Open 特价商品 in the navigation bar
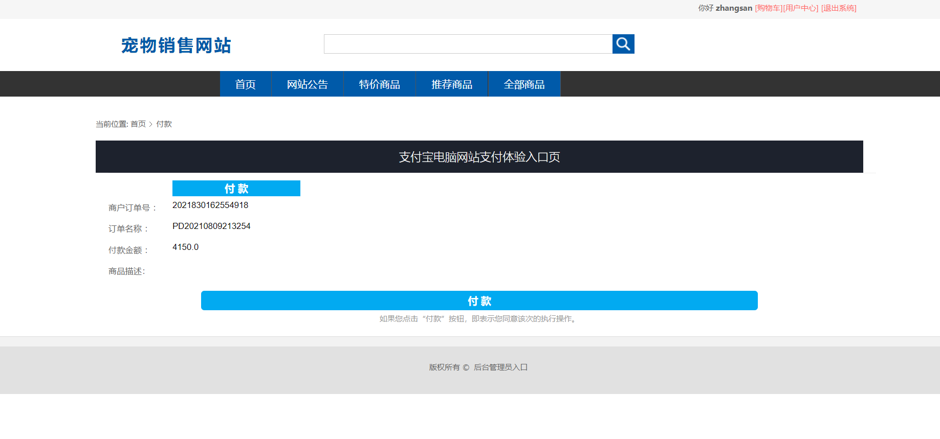The image size is (940, 439). pos(379,84)
